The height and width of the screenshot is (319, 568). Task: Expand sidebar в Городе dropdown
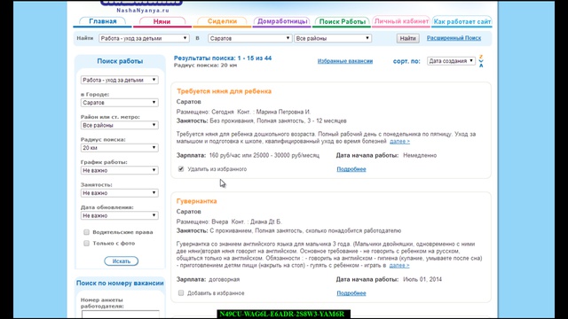(120, 103)
